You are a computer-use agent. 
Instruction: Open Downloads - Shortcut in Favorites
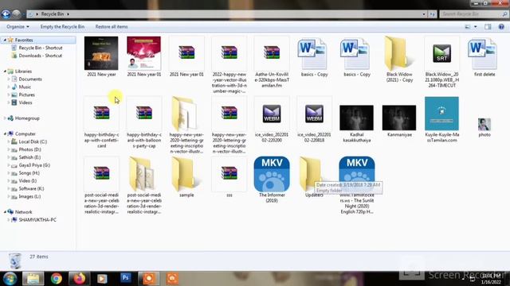(x=41, y=56)
